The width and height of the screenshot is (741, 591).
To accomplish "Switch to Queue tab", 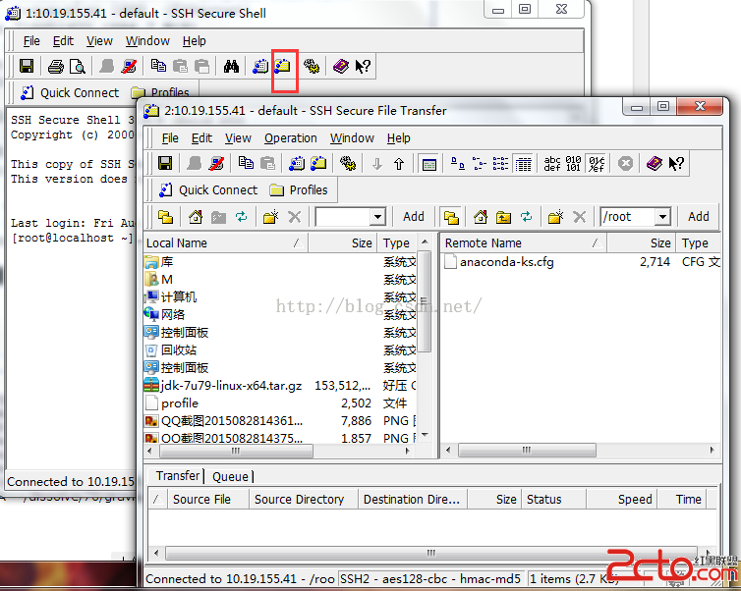I will [230, 477].
